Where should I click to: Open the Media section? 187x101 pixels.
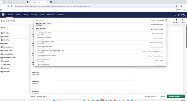pos(18,15)
